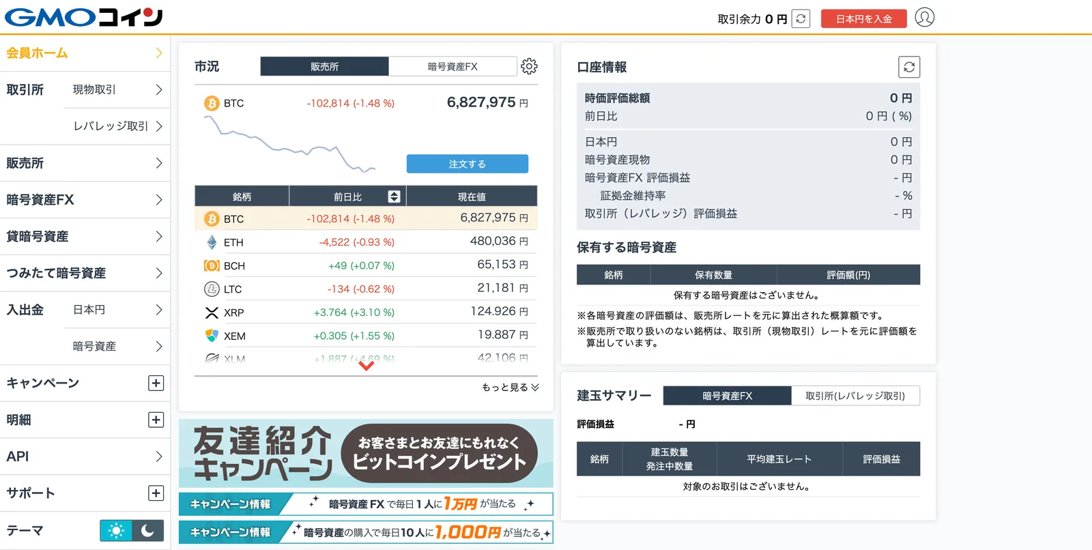Click the BTC price chart
The width and height of the screenshot is (1092, 550).
click(289, 143)
